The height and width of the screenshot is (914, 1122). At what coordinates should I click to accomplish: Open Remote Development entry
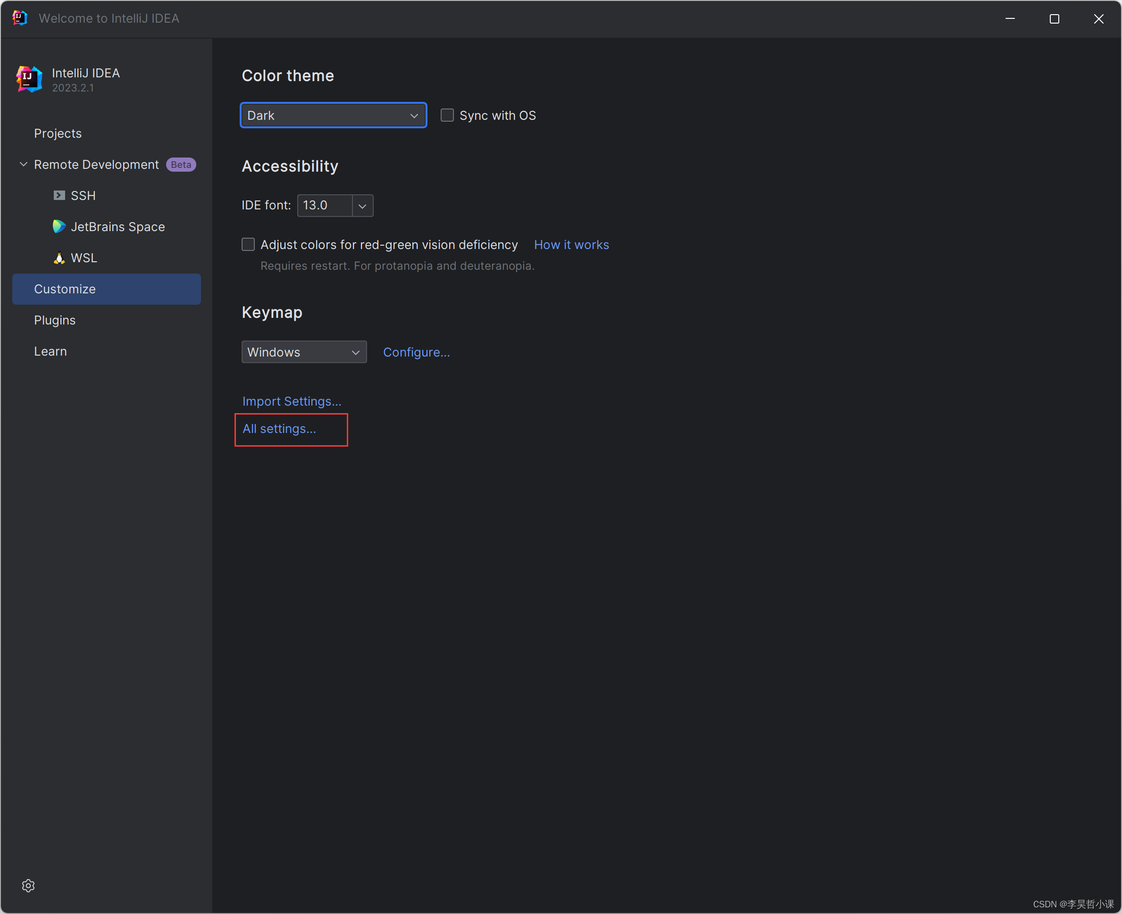click(96, 164)
